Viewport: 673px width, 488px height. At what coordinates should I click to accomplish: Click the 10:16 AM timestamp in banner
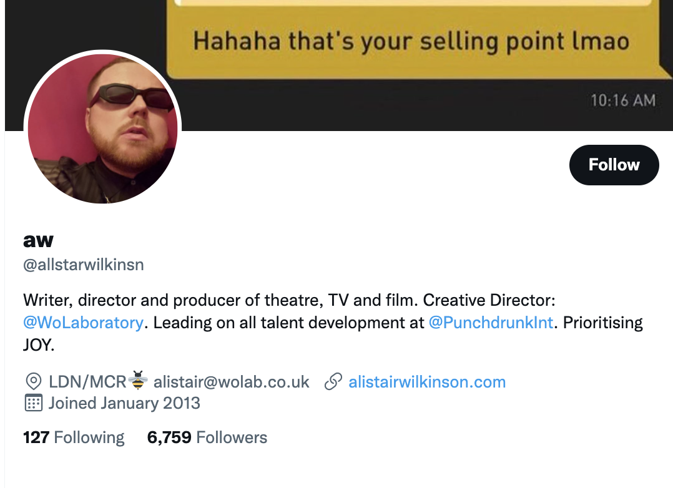[x=622, y=100]
